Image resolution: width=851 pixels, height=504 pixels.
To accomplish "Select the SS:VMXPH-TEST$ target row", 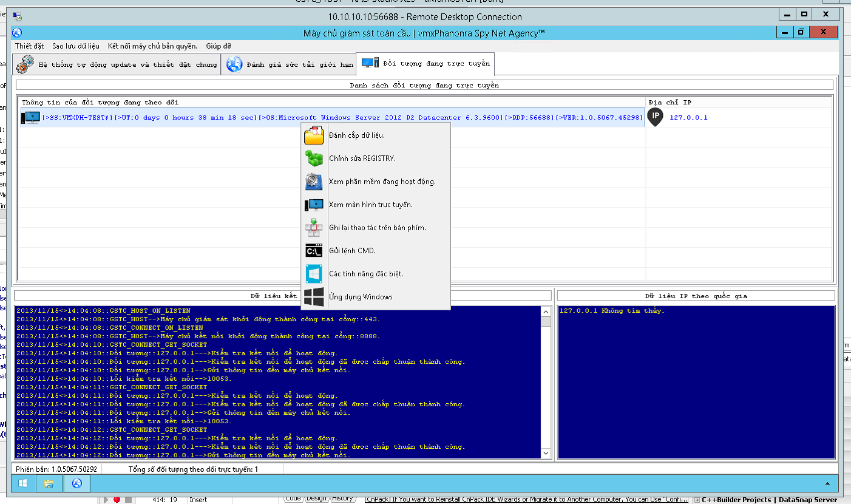I will click(x=333, y=117).
